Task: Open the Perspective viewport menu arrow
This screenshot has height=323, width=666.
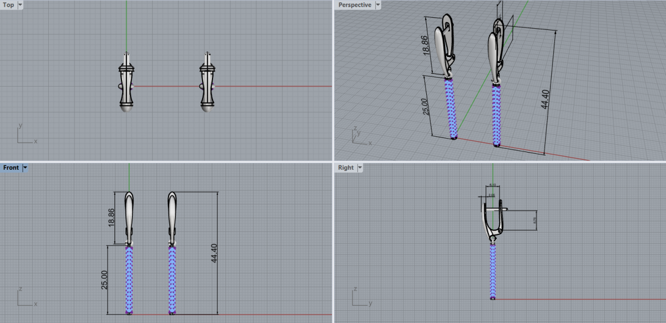Action: click(378, 5)
